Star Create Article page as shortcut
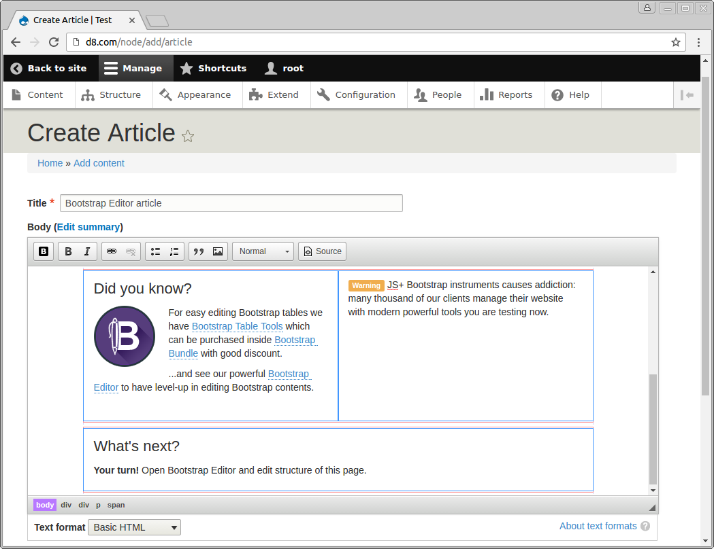Image resolution: width=714 pixels, height=549 pixels. click(x=188, y=136)
